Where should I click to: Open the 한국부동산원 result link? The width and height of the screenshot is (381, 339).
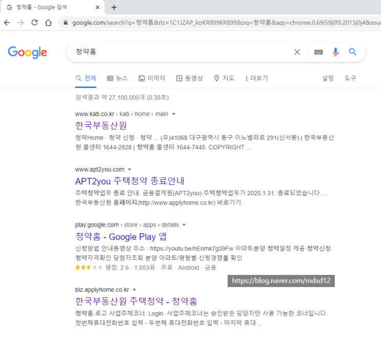click(x=101, y=125)
